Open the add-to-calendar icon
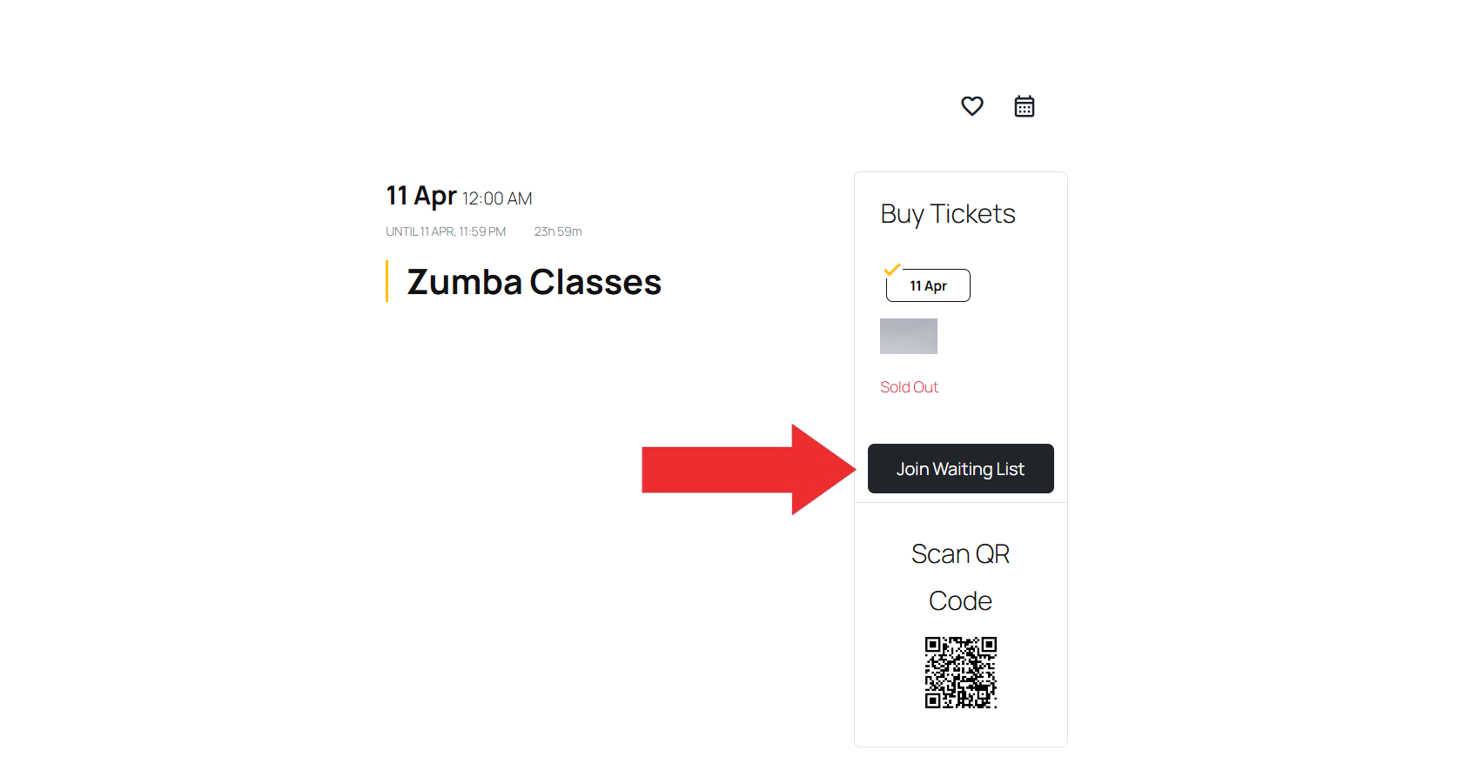 coord(1024,106)
